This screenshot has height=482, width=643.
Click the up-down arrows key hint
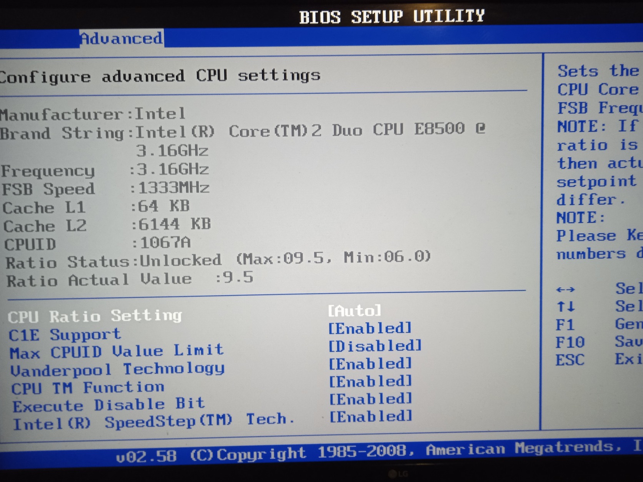point(565,307)
